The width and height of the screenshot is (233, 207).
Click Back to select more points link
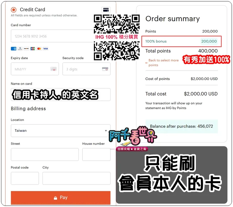pyautogui.click(x=163, y=63)
